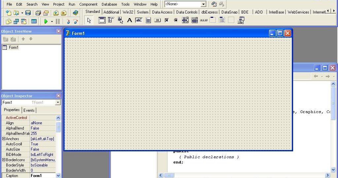Screen dimensions: 338x178
Task: Select the OK Button component icon
Action: click(157, 20)
